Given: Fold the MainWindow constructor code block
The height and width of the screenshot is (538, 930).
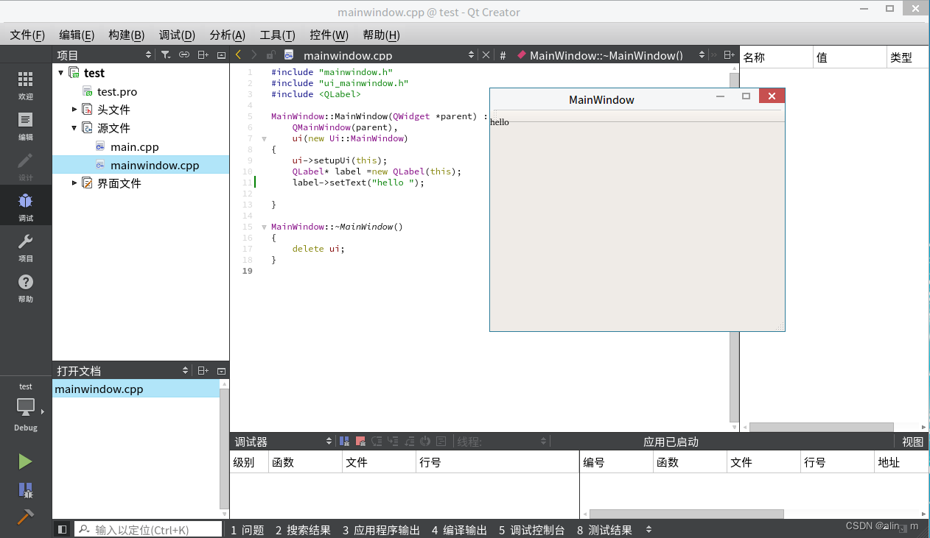Looking at the screenshot, I should pyautogui.click(x=264, y=138).
